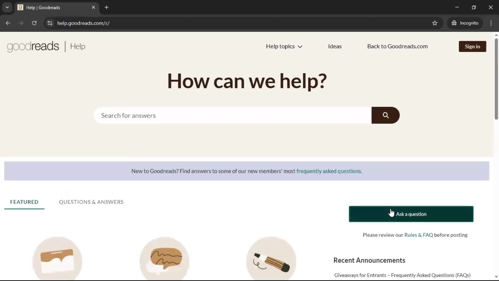Click the search magnifier button
The width and height of the screenshot is (499, 281).
pos(385,115)
